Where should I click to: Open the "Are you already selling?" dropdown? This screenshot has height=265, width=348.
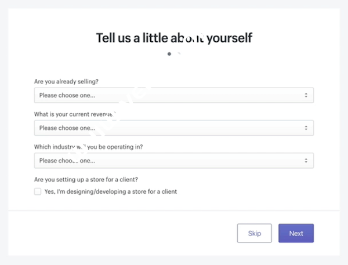[173, 95]
